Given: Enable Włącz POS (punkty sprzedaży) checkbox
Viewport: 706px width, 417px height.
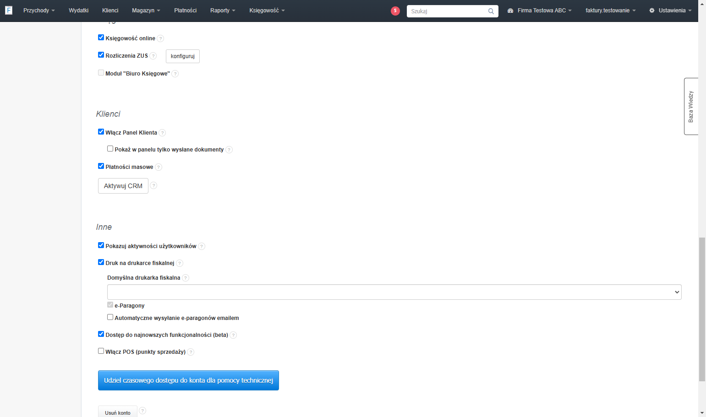Looking at the screenshot, I should click(x=101, y=351).
